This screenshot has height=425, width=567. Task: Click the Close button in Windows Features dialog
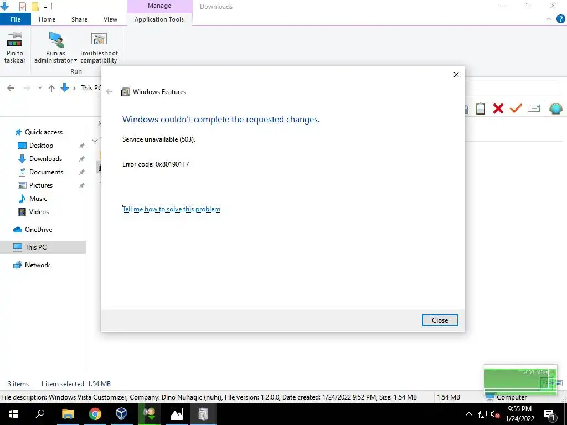(x=440, y=320)
